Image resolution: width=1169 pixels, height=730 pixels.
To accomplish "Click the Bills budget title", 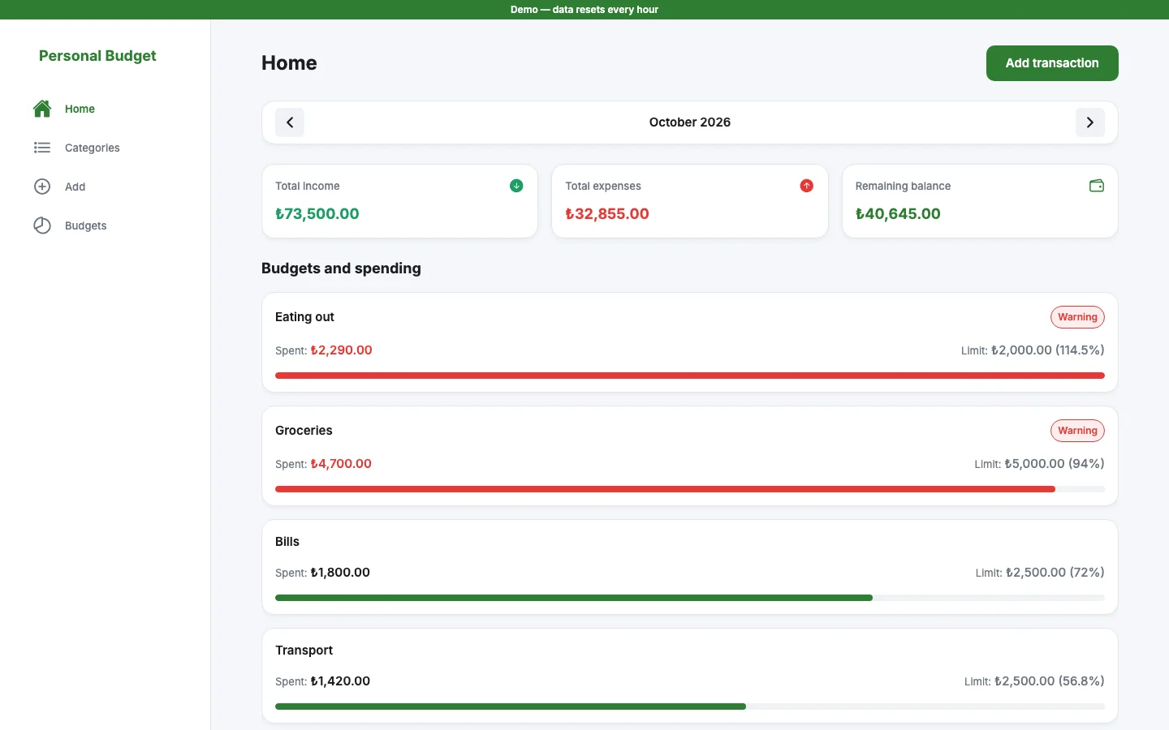I will [x=287, y=542].
